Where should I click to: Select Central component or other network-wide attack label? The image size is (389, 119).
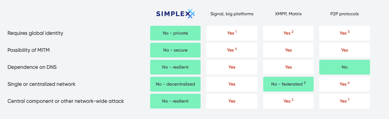tap(66, 101)
